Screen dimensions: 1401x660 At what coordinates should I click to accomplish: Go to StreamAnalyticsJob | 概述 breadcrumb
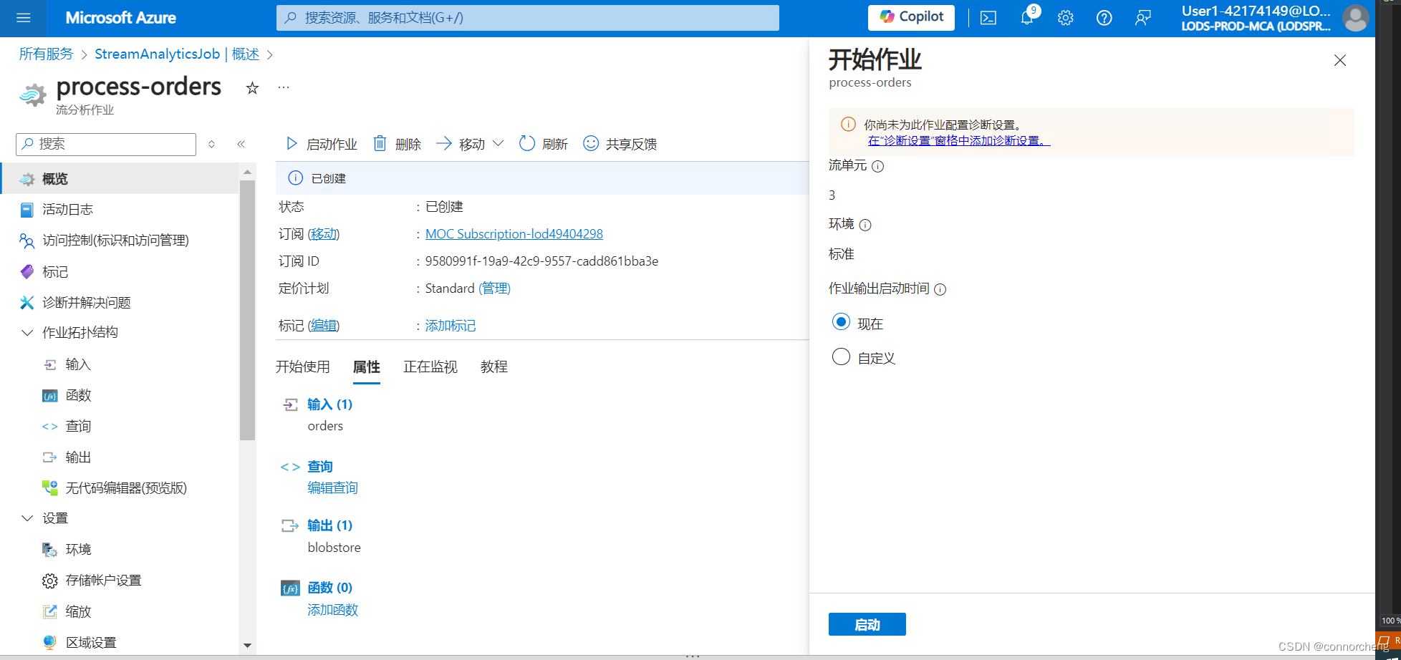pos(177,54)
